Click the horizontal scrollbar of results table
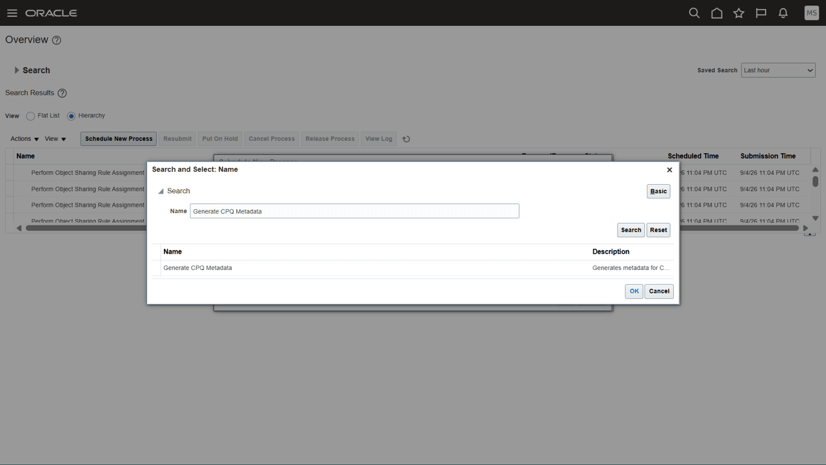This screenshot has height=465, width=826. pyautogui.click(x=413, y=227)
